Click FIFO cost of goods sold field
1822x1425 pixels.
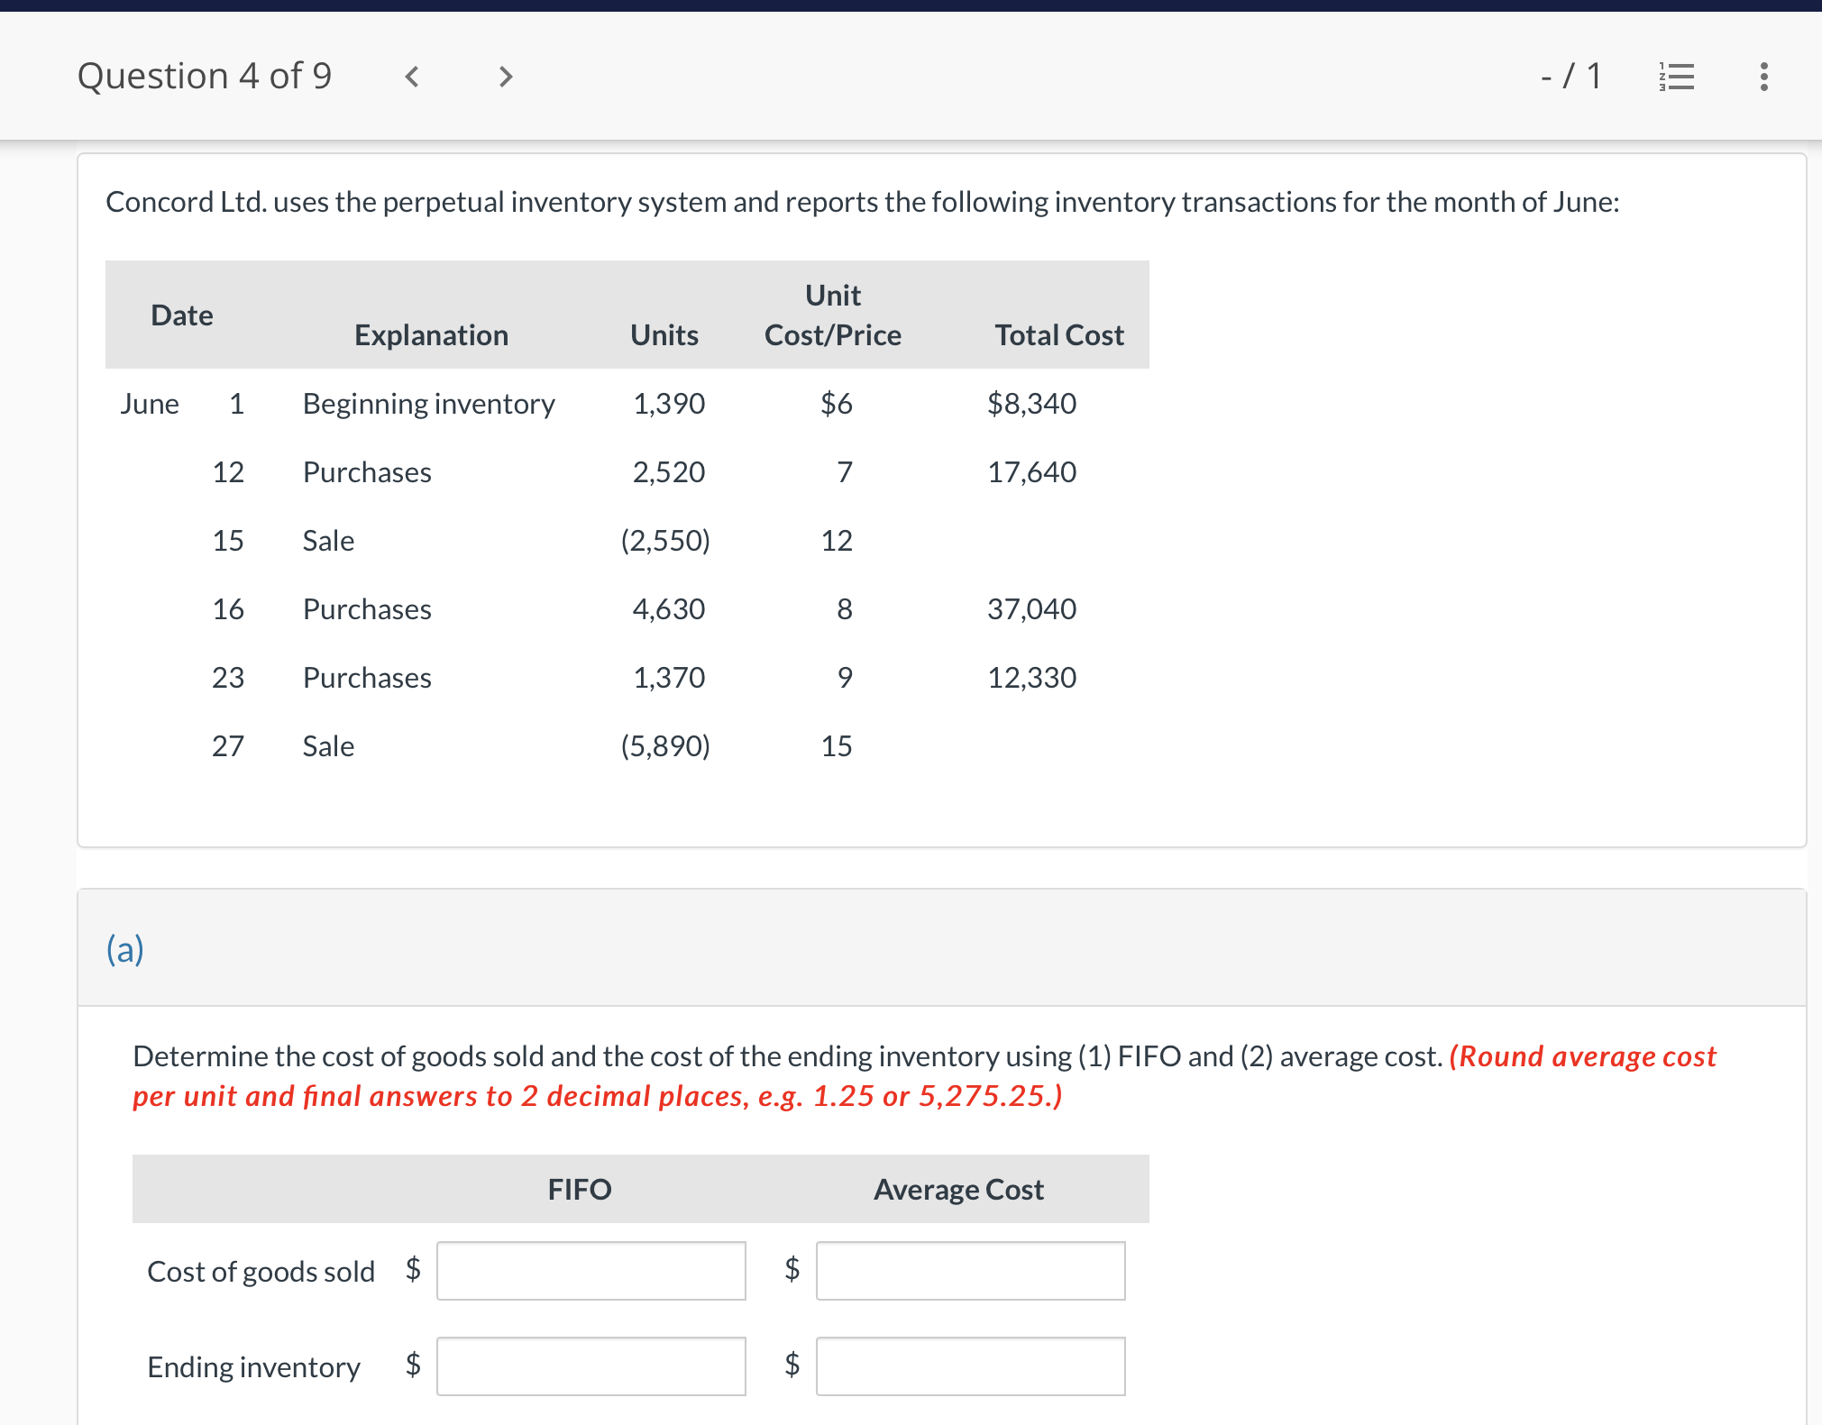pyautogui.click(x=591, y=1271)
